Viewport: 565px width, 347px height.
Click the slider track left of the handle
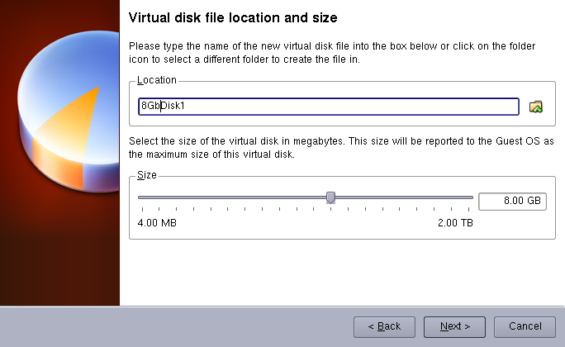pos(231,197)
